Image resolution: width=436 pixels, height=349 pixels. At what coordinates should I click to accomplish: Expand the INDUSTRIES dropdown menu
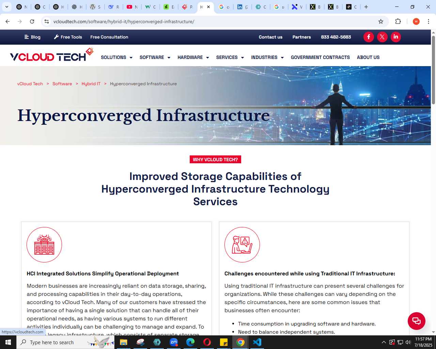coord(267,57)
